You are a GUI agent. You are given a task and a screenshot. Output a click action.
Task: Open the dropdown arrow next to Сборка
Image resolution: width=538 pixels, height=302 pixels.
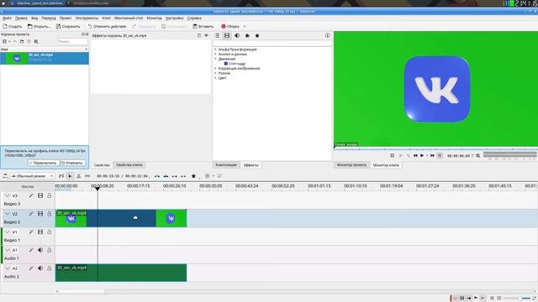tap(245, 26)
